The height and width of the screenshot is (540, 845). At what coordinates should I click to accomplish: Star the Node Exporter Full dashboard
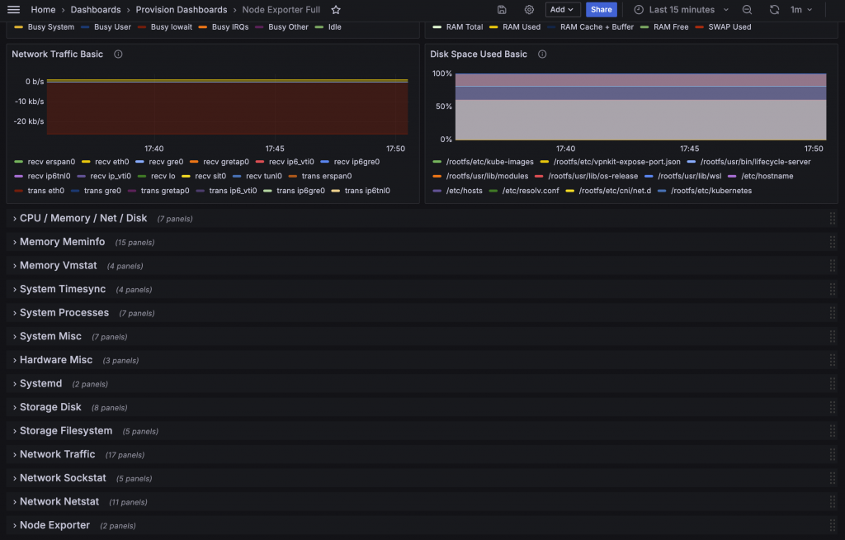click(336, 10)
